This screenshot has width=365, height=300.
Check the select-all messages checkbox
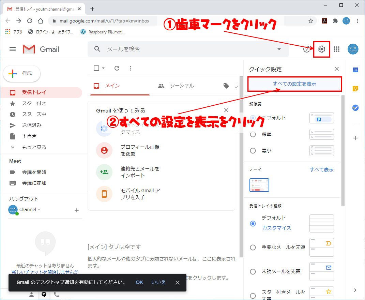coord(96,68)
